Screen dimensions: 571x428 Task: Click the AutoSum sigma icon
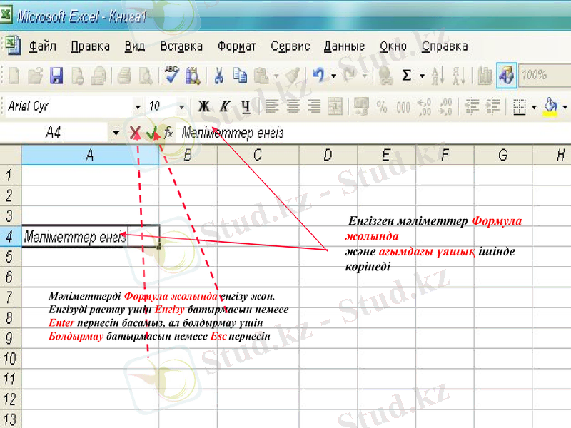405,74
